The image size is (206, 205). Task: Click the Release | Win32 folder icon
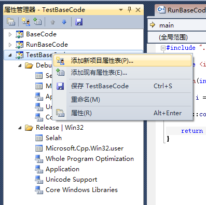click(29, 128)
